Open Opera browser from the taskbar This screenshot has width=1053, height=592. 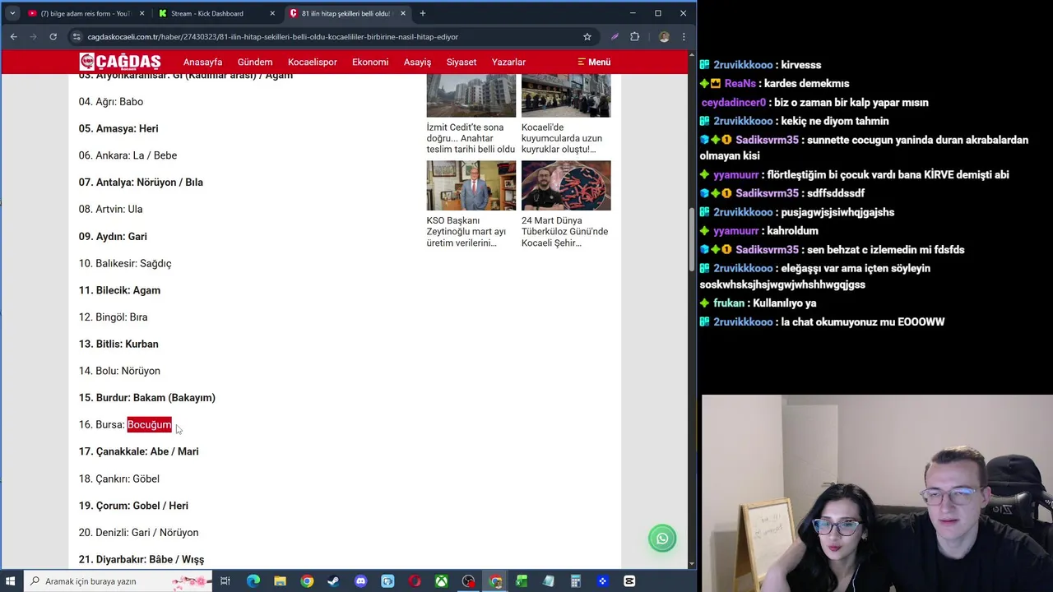pos(415,581)
